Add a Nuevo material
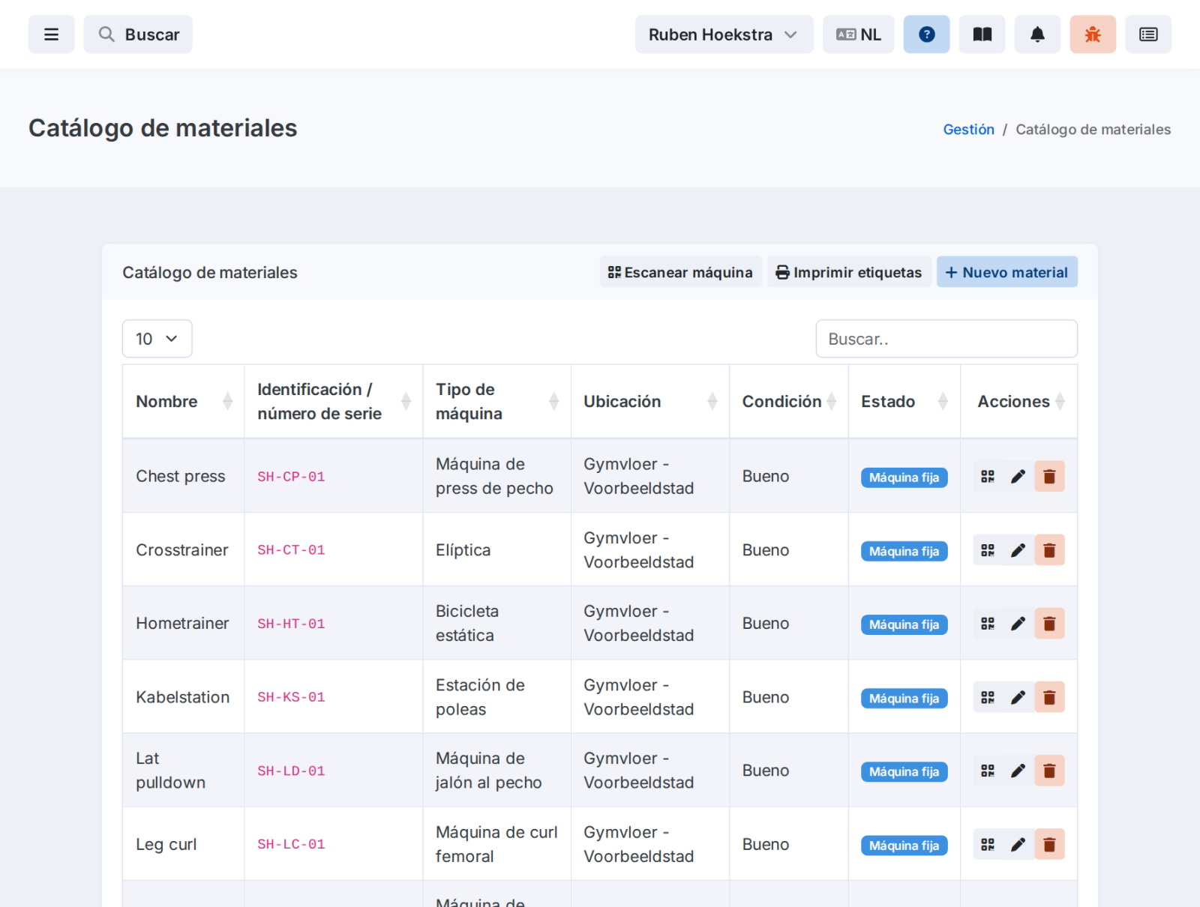Viewport: 1200px width, 907px height. 1006,272
